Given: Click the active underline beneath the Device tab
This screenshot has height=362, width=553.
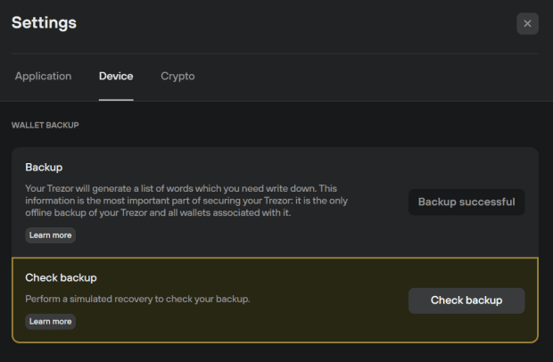Looking at the screenshot, I should coord(116,99).
